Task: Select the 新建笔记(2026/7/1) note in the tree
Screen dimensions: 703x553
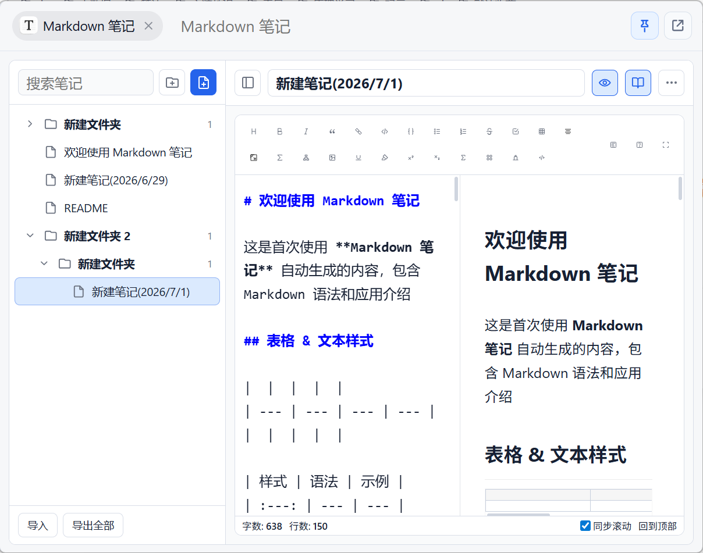Action: click(117, 291)
